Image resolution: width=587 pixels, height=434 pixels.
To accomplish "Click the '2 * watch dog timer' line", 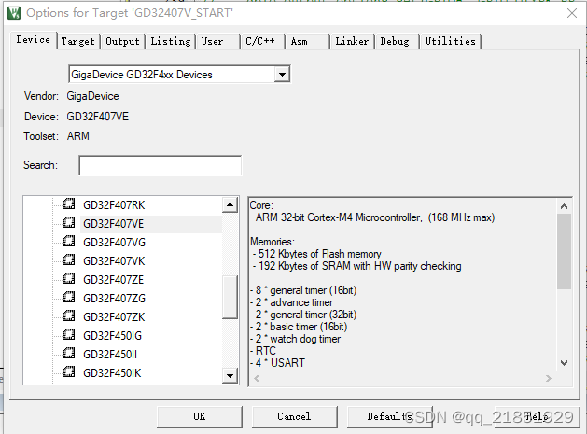I will [296, 339].
